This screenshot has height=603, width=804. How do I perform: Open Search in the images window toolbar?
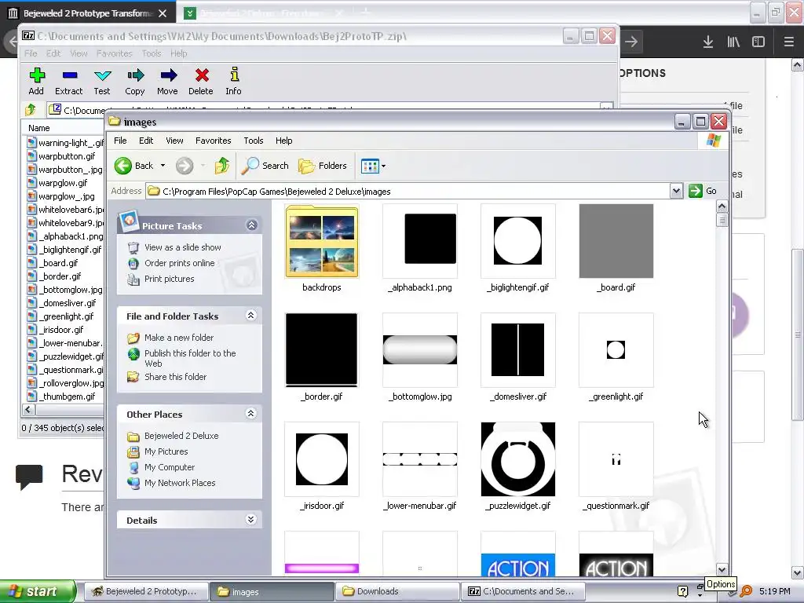coord(265,166)
